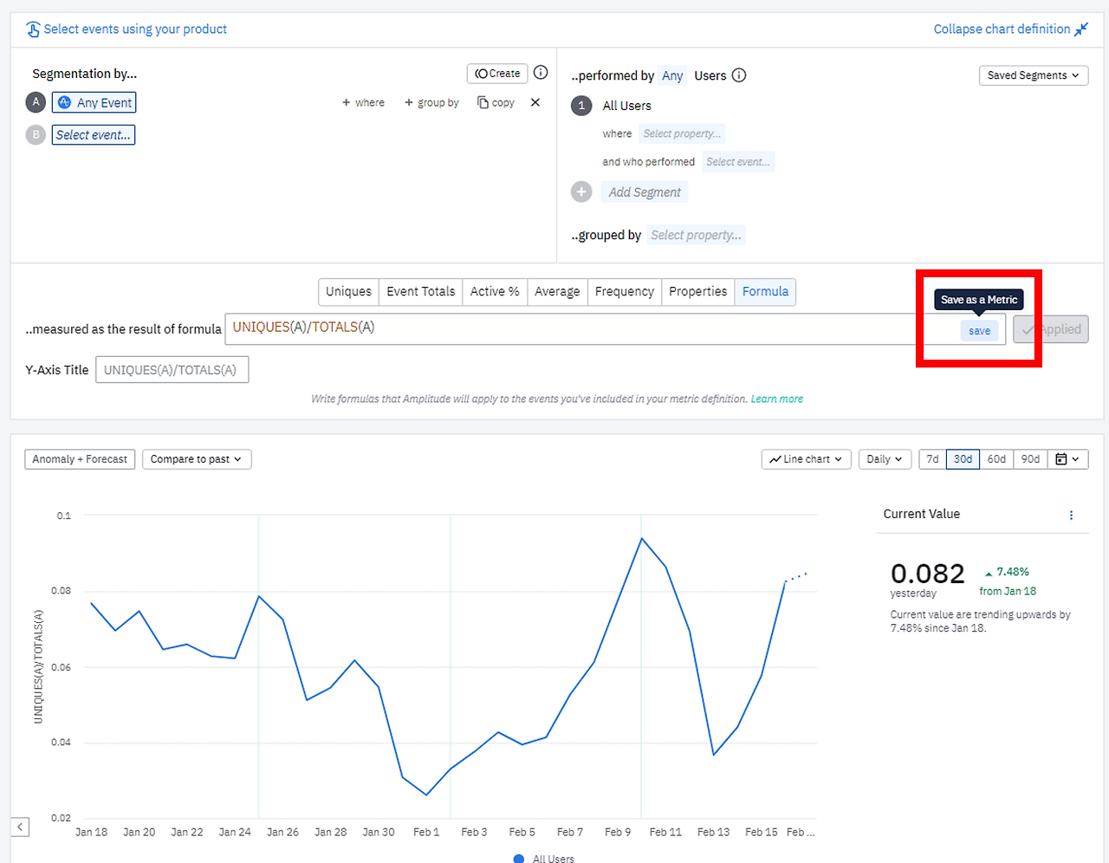Open the Line chart type dropdown
Viewport: 1109px width, 863px height.
click(807, 459)
